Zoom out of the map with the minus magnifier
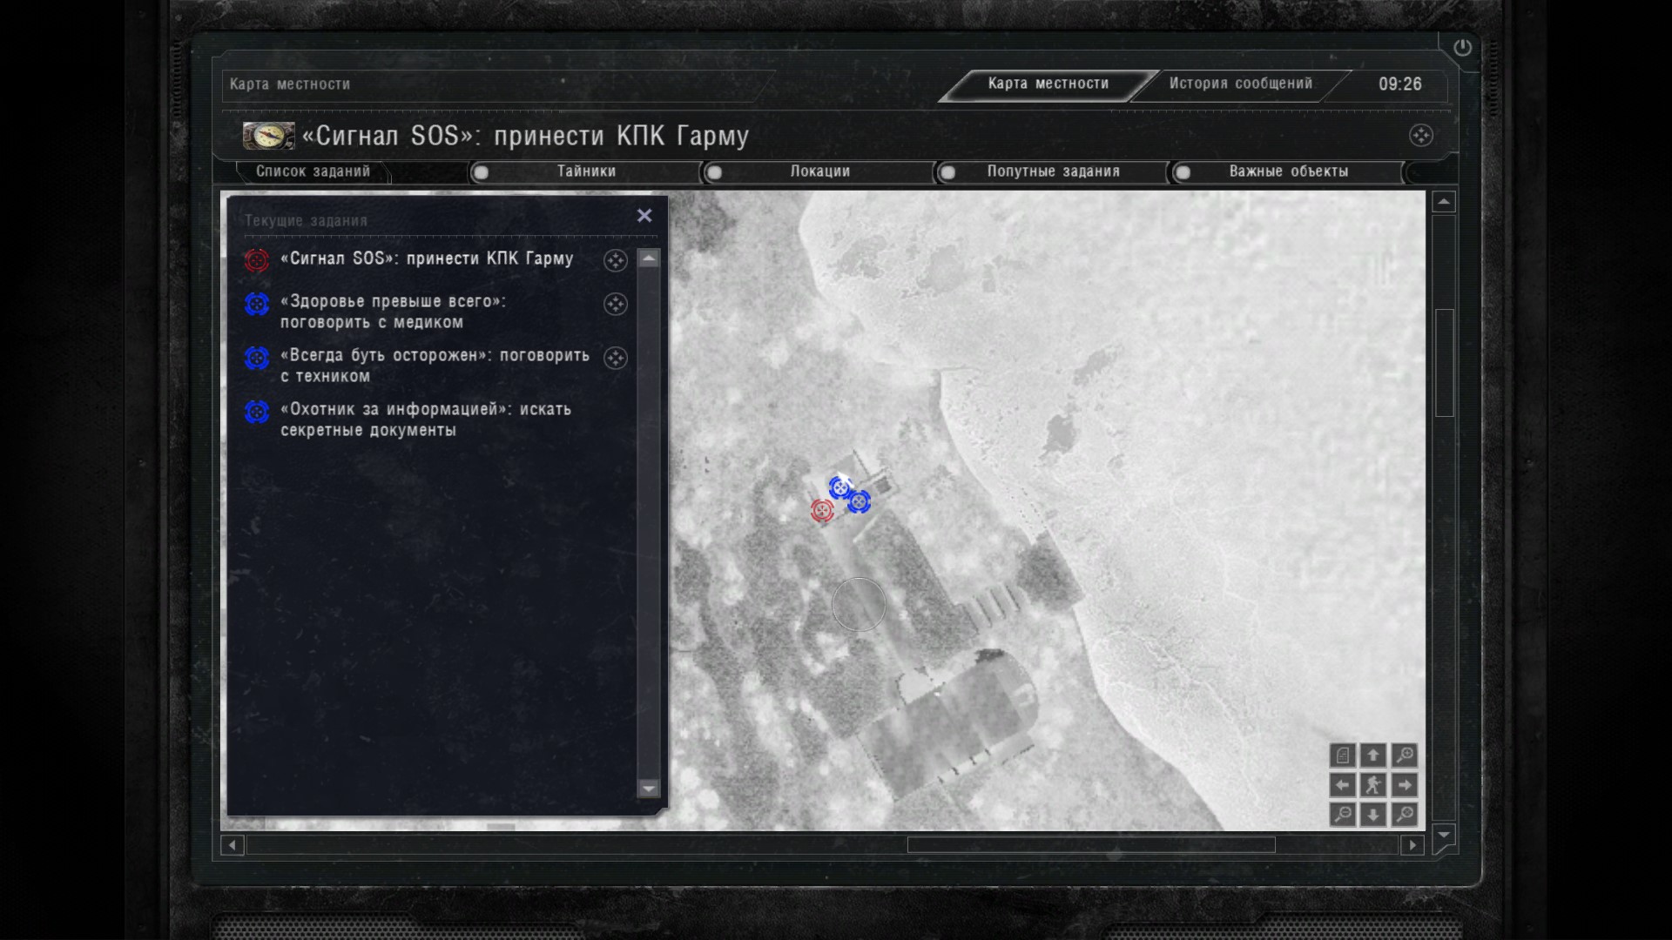 tap(1343, 815)
